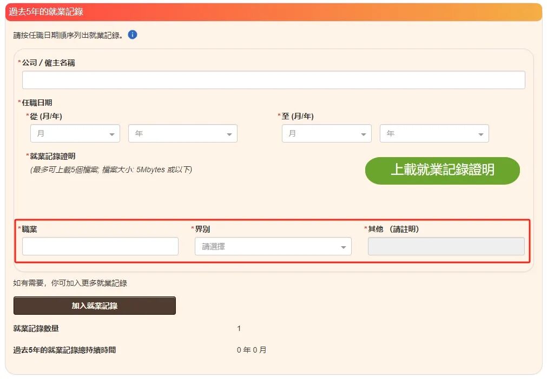
Task: Open the 至 (月/年) year dropdown
Action: click(x=433, y=133)
